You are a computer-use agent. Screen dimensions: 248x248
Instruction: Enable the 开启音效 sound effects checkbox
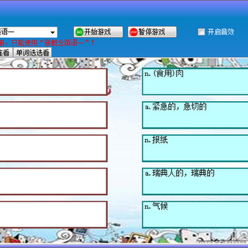(201, 32)
